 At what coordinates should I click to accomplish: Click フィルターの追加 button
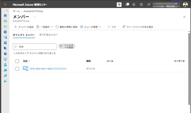tap(67, 46)
